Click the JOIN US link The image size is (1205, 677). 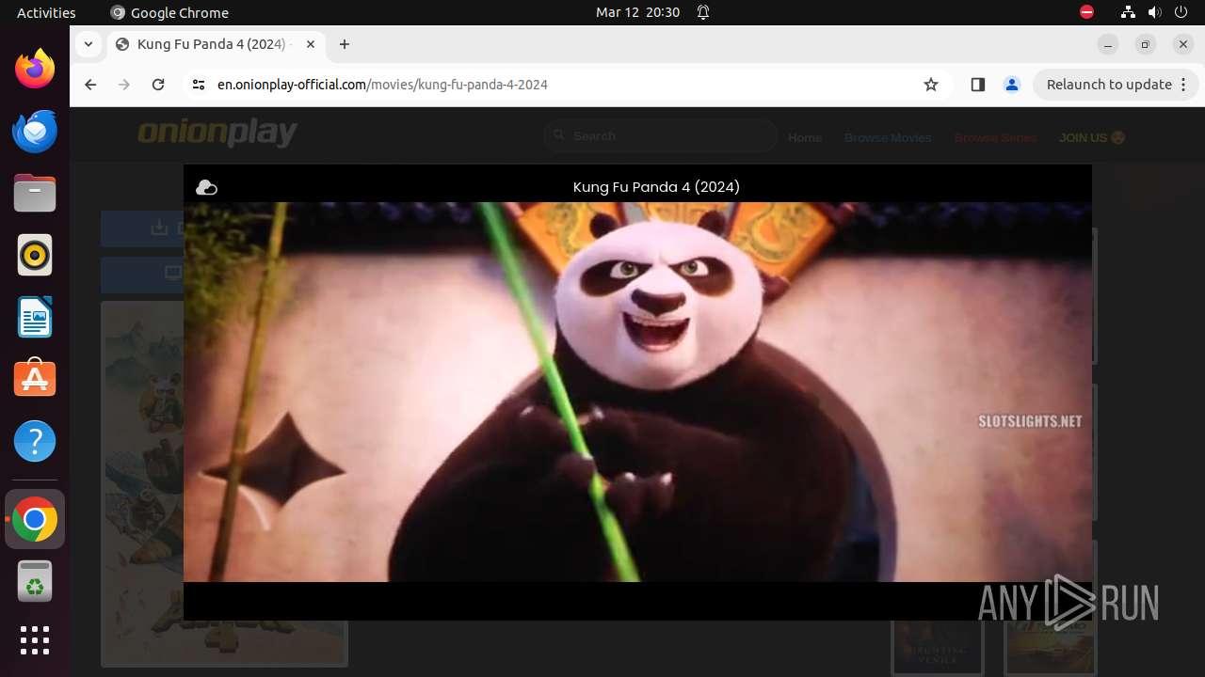(1092, 138)
